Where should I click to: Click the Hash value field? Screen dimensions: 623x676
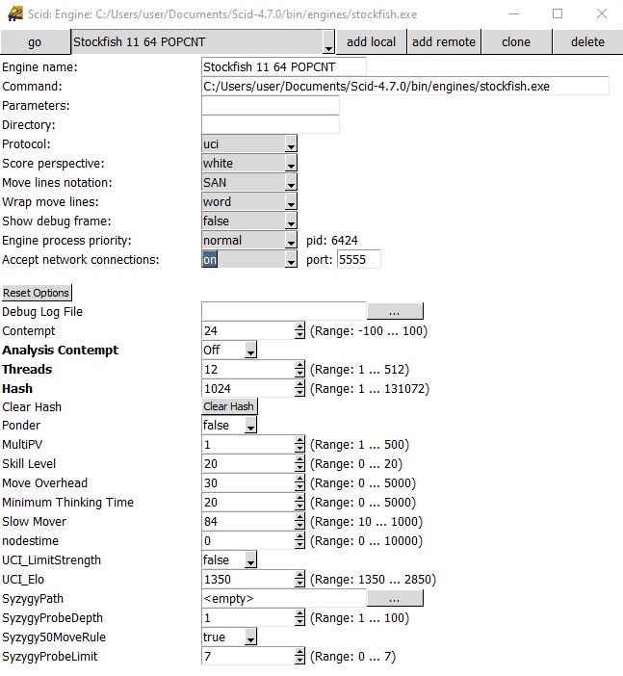pyautogui.click(x=247, y=388)
